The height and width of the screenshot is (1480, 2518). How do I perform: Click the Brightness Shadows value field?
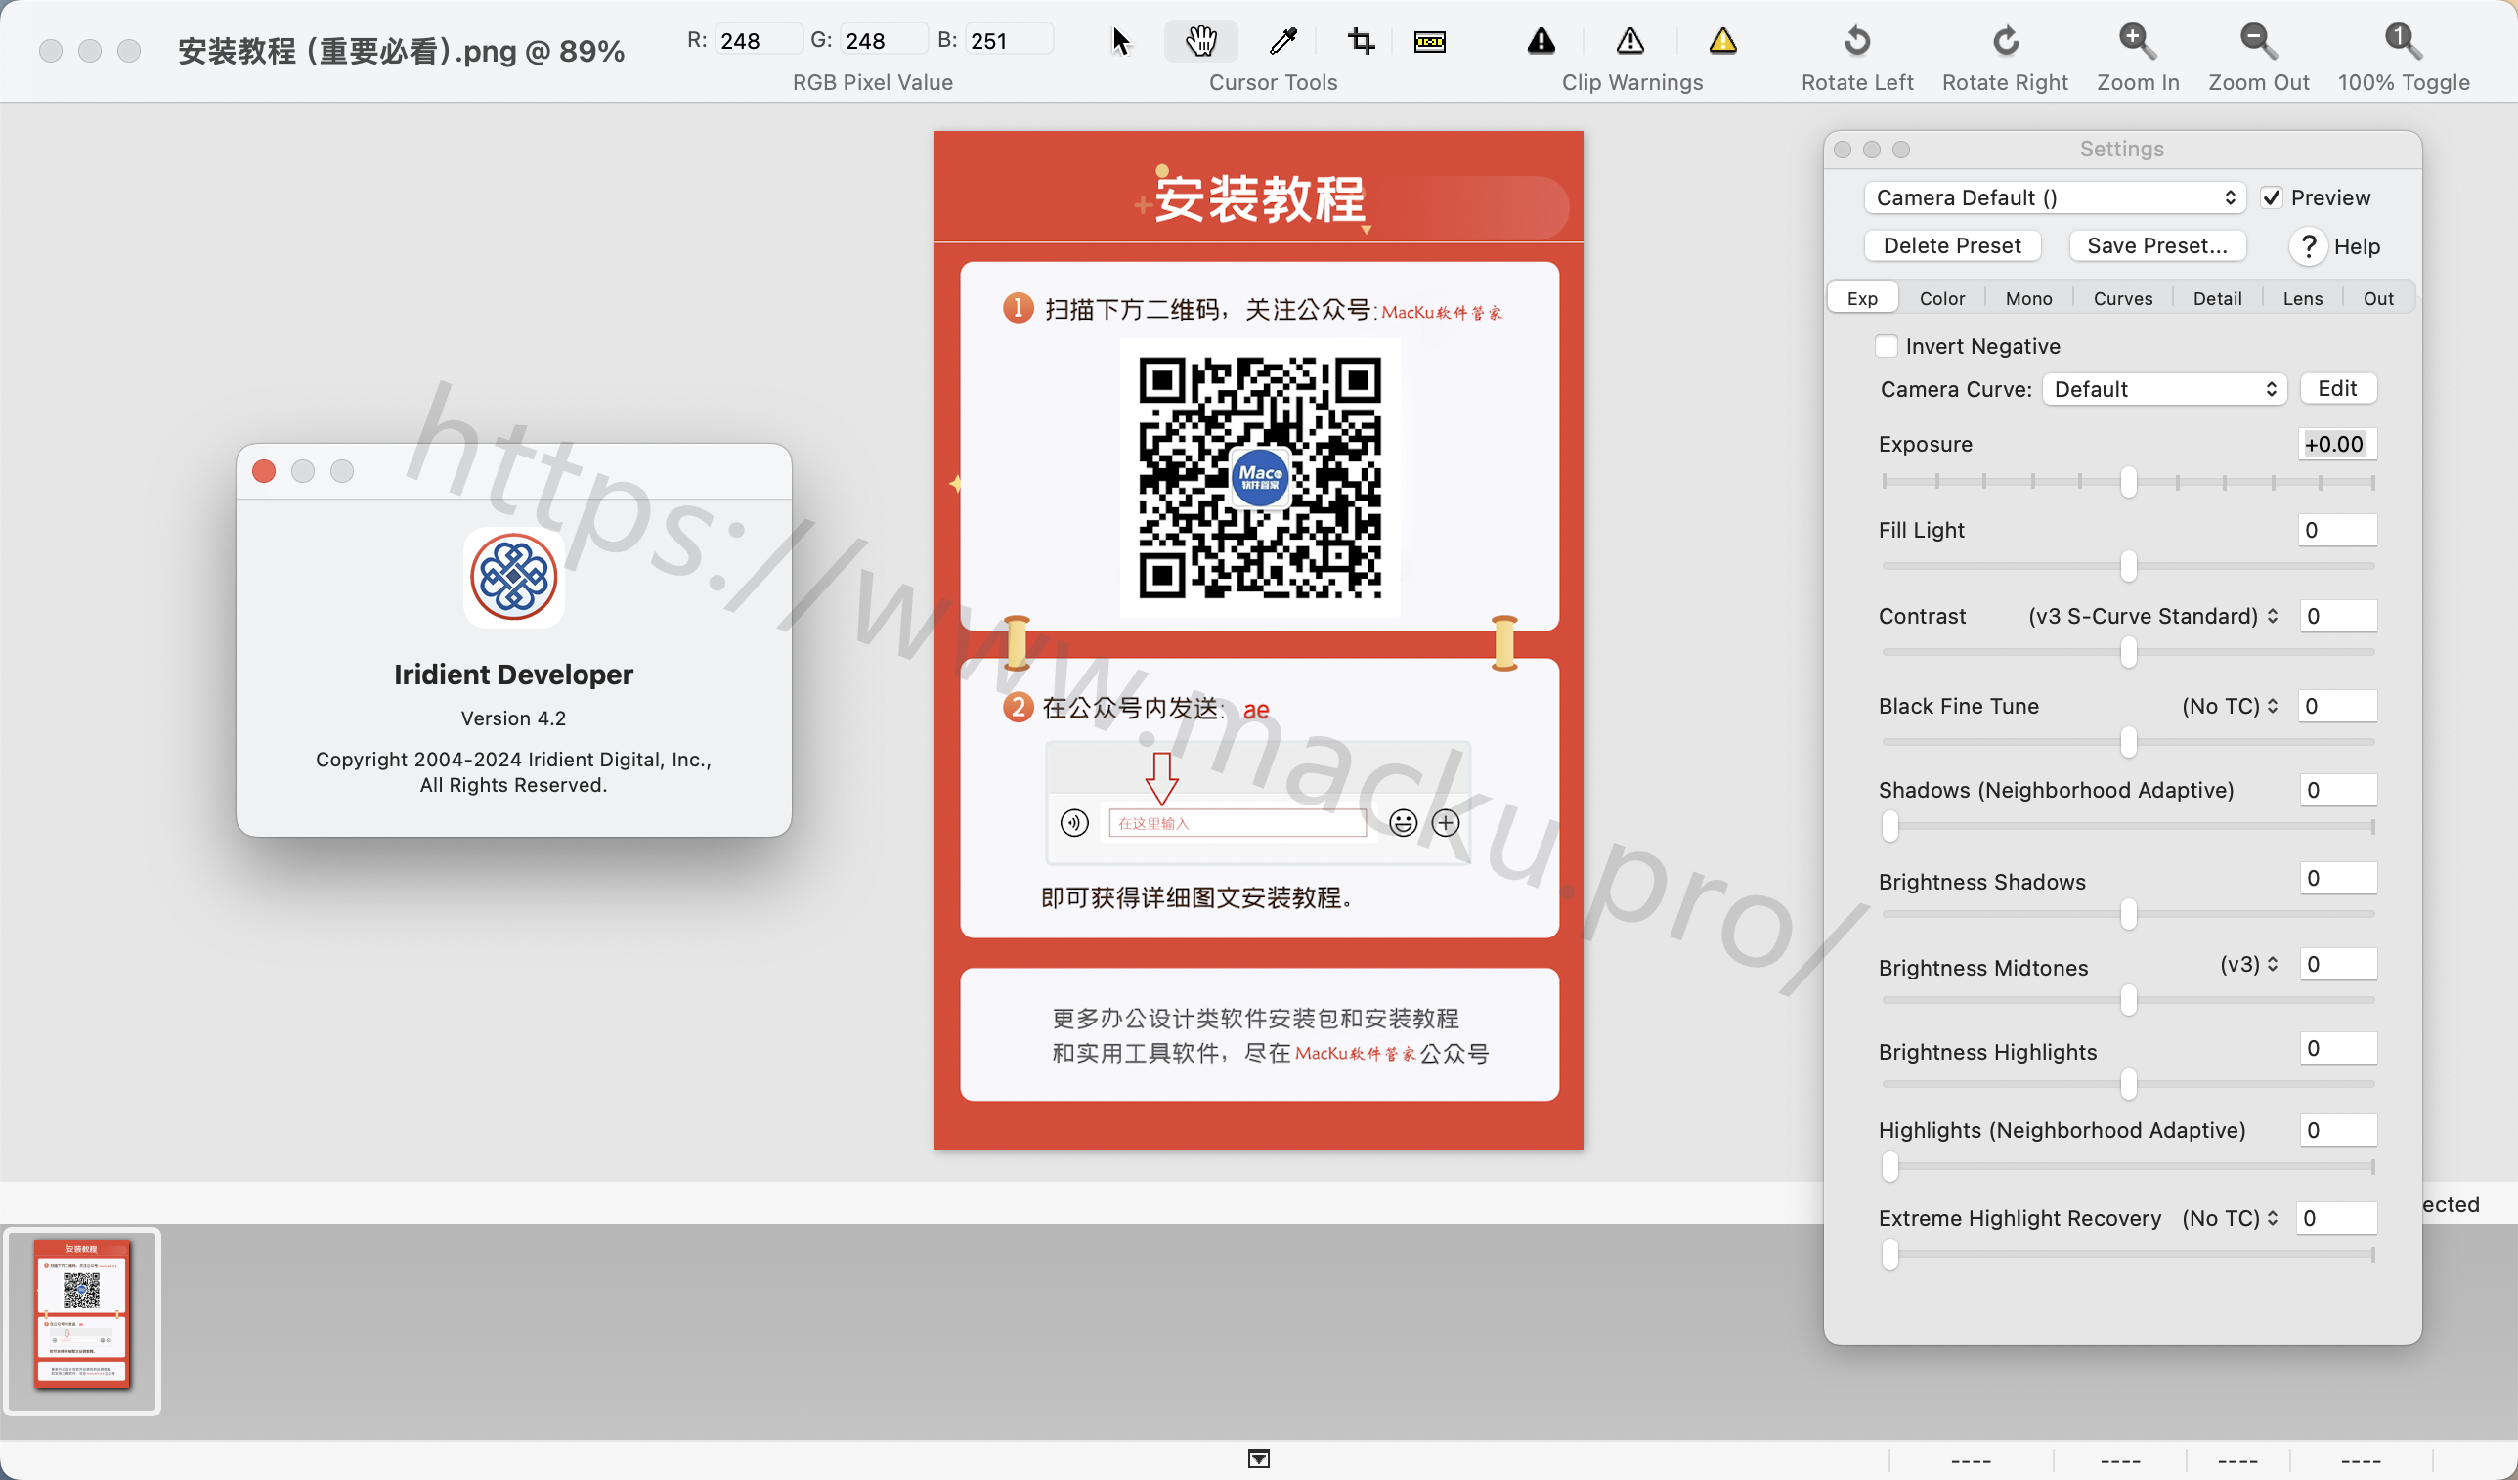pos(2336,878)
